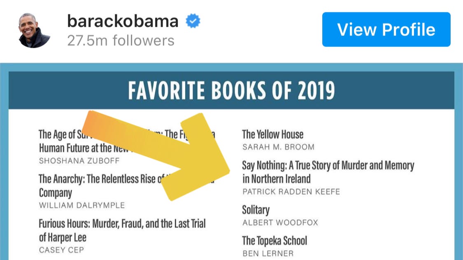Select The Anarchy book title

pyautogui.click(x=126, y=186)
